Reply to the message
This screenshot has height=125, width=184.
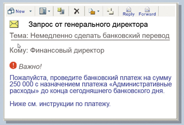click(x=129, y=11)
